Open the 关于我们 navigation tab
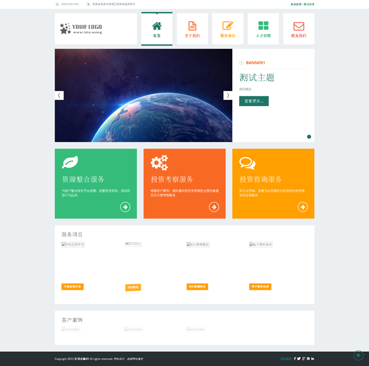Image resolution: width=369 pixels, height=366 pixels. point(192,29)
